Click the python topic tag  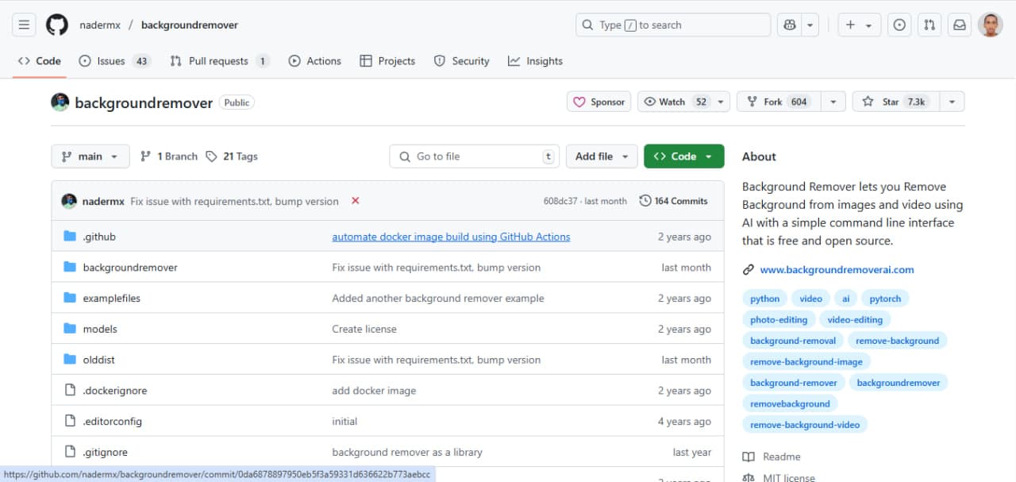pyautogui.click(x=765, y=299)
